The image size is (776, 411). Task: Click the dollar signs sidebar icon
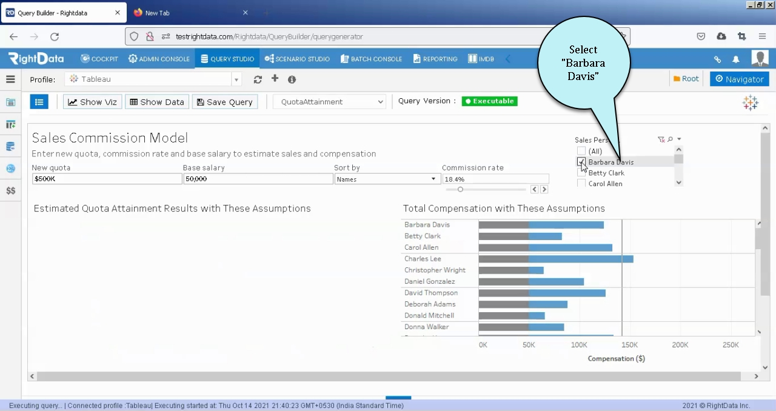point(10,190)
